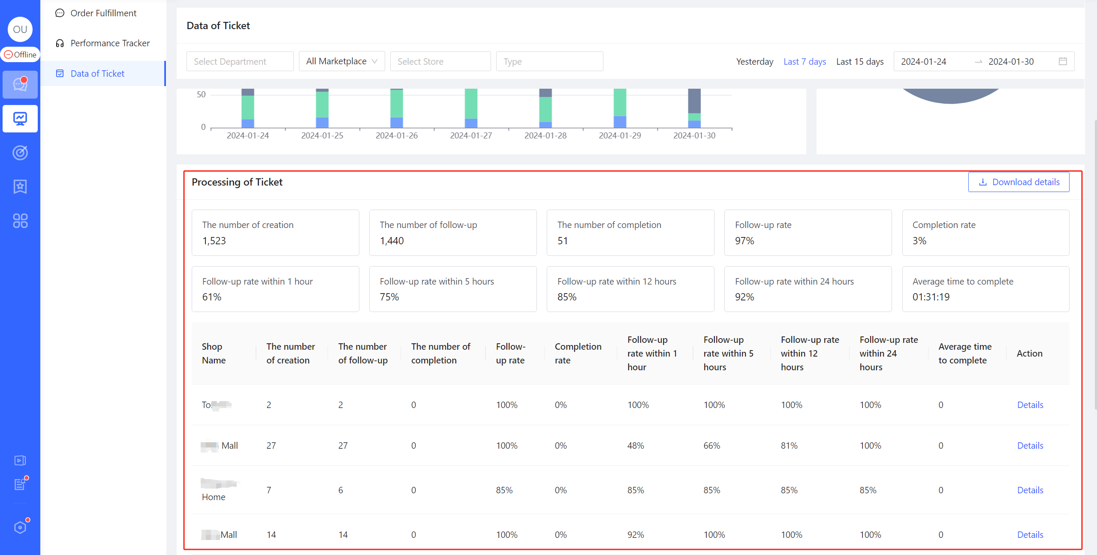
Task: Click the Data of Ticket checklist icon
Action: coord(60,74)
